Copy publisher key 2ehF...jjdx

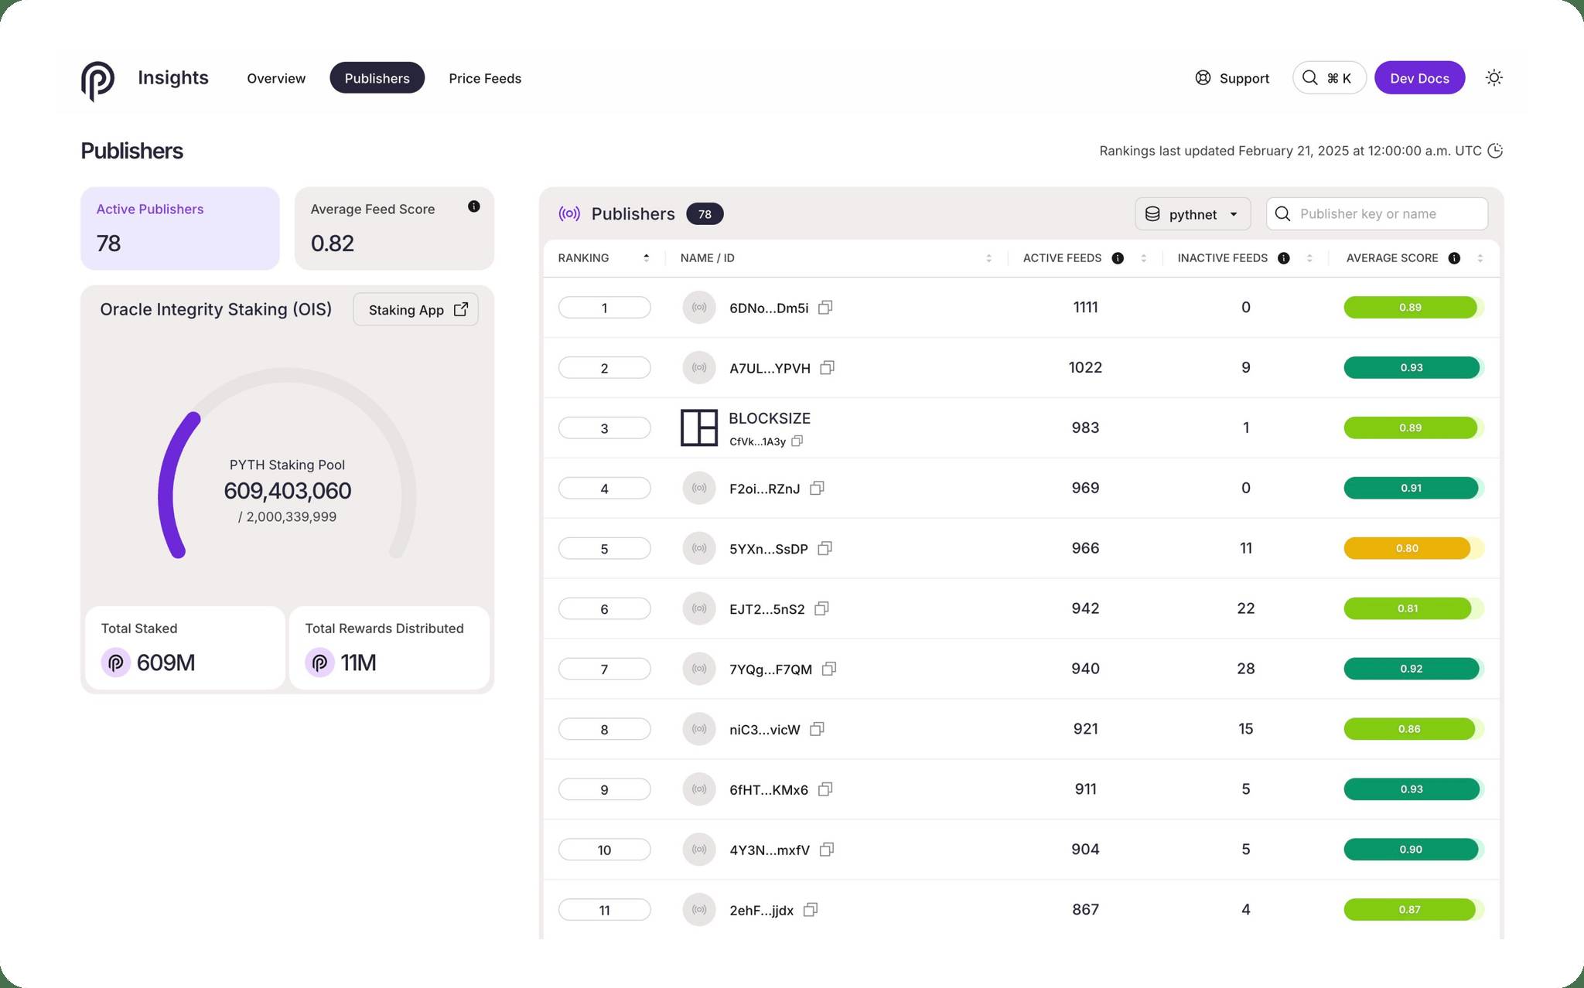pyautogui.click(x=811, y=910)
